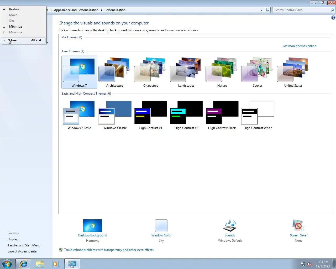Refresh the Control Panel page
Screen dimensions: 336x269
[x=267, y=10]
